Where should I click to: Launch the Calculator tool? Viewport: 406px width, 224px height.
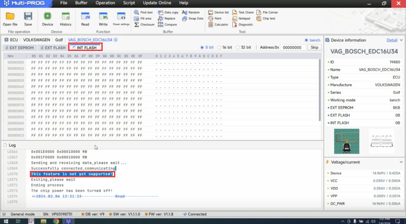(218, 24)
